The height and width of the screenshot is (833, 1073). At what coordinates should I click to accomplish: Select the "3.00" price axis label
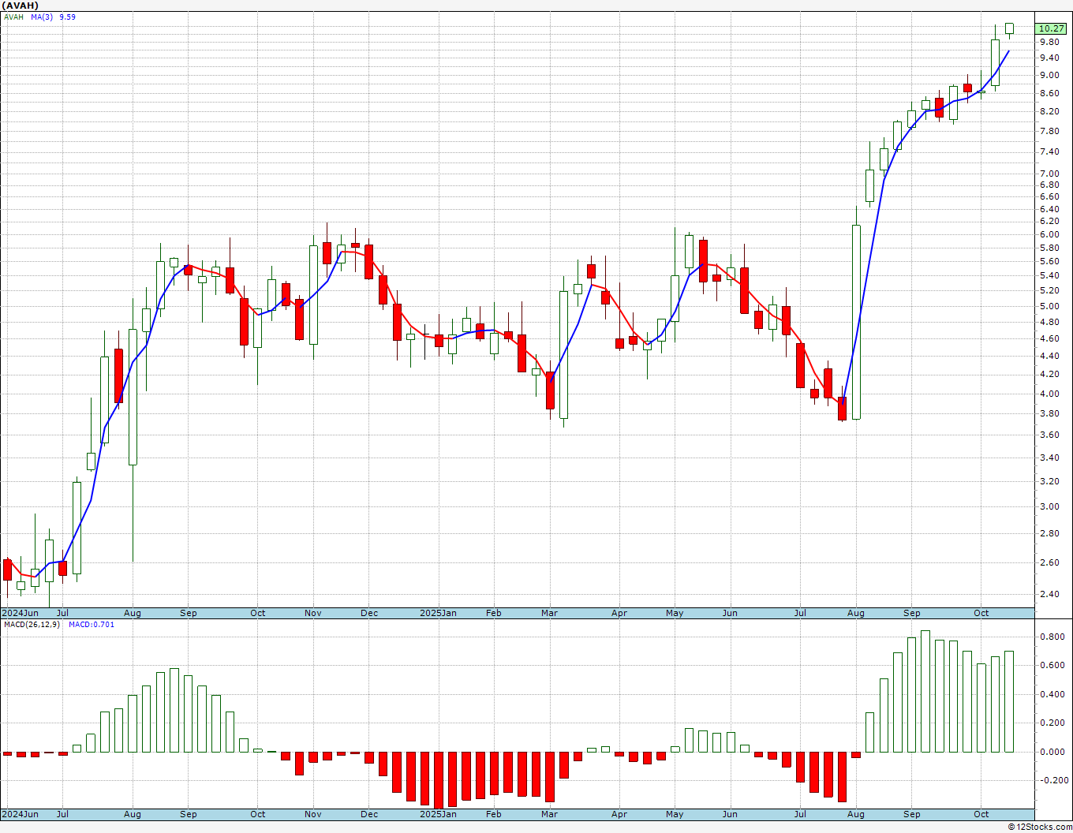pos(1049,506)
